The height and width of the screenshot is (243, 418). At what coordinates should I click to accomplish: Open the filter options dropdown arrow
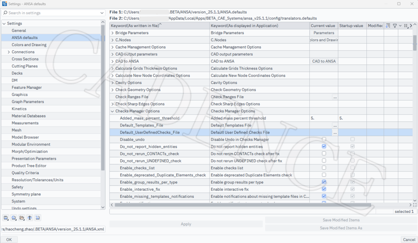[400, 25]
